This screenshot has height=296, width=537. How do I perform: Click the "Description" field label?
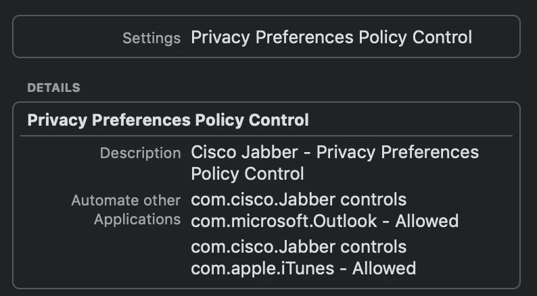(140, 153)
